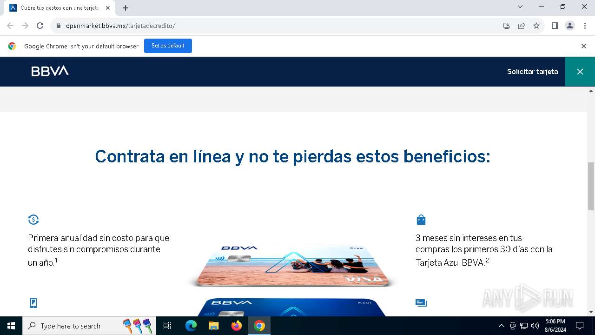Click the shopping bag icon
595x335 pixels.
tap(421, 220)
